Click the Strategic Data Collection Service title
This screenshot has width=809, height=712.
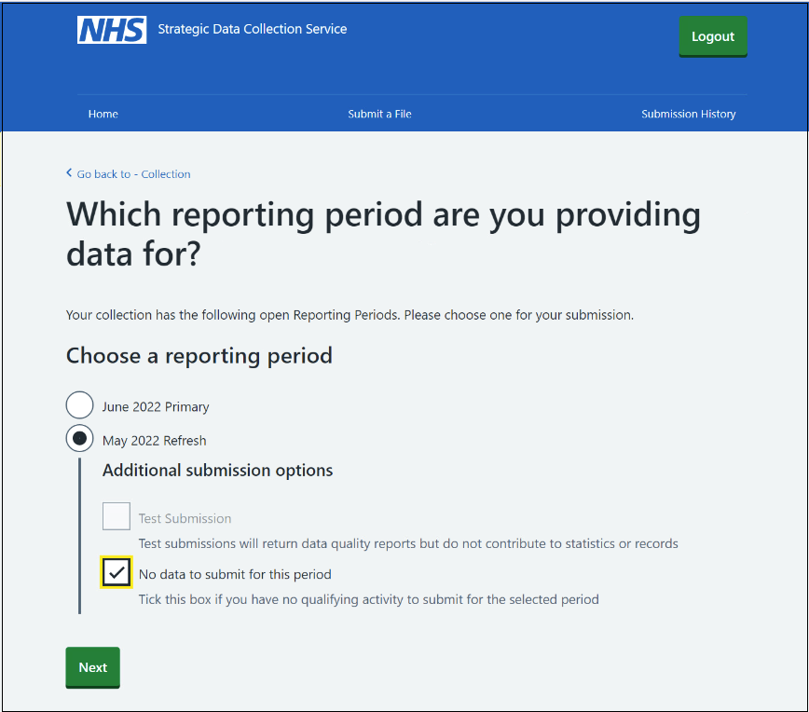click(x=253, y=29)
